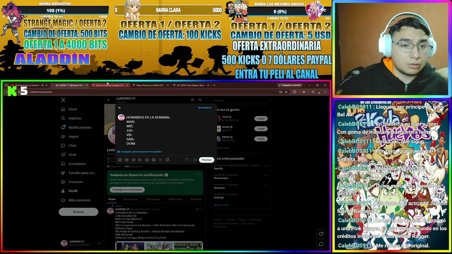The image size is (452, 254).
Task: Add media image to the post
Action: click(x=120, y=160)
